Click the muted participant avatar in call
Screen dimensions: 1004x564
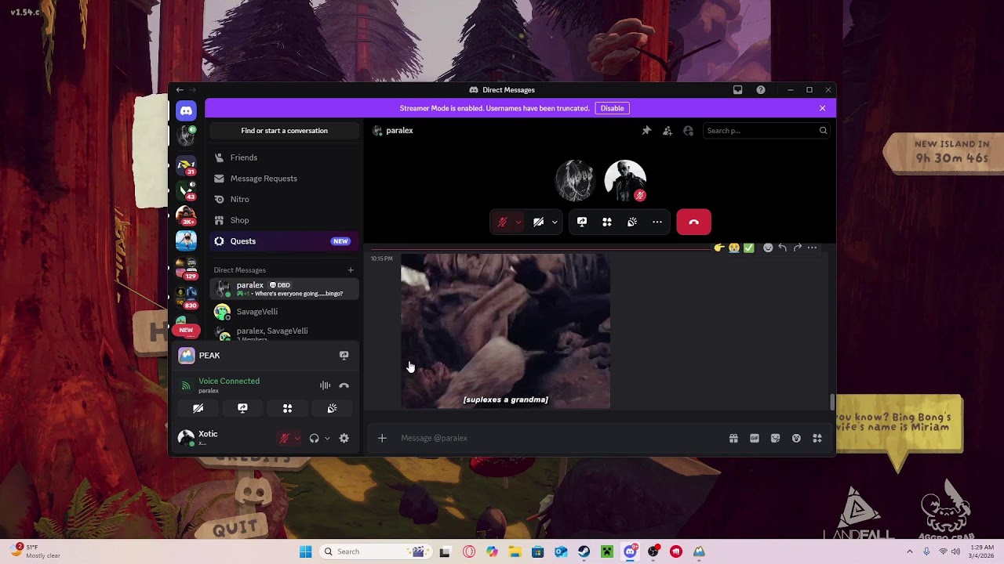click(x=625, y=180)
